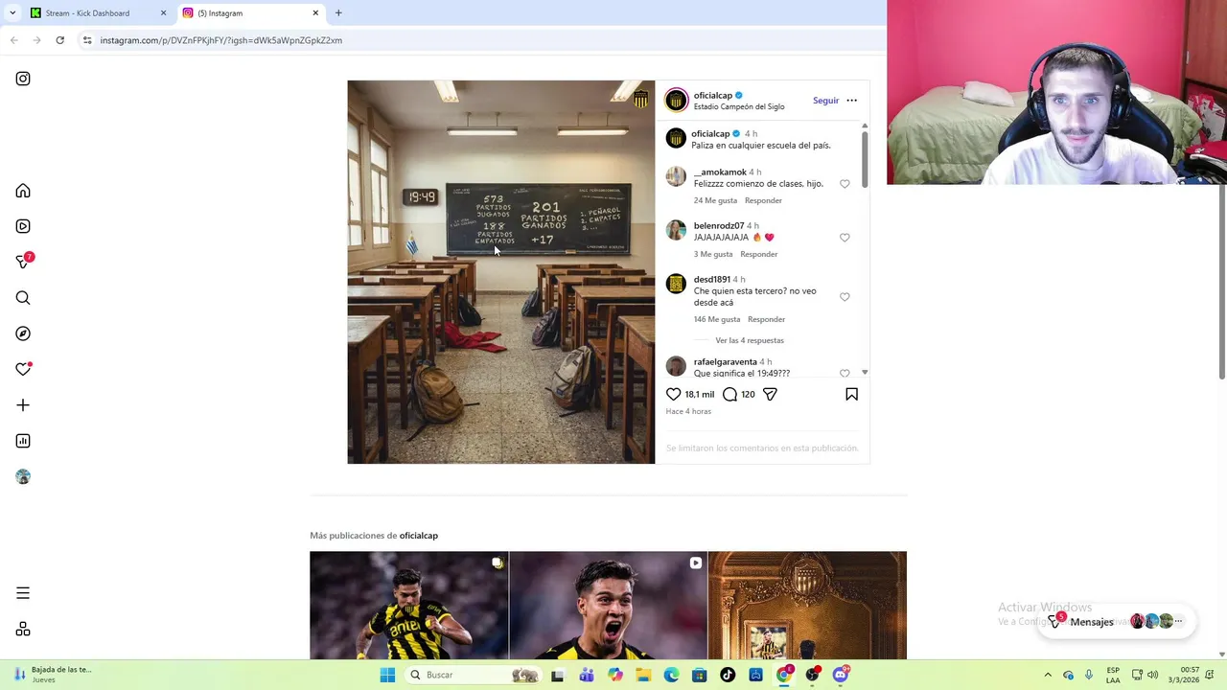Viewport: 1227px width, 690px height.
Task: Close the Kick Dashboard tab
Action: [x=163, y=13]
